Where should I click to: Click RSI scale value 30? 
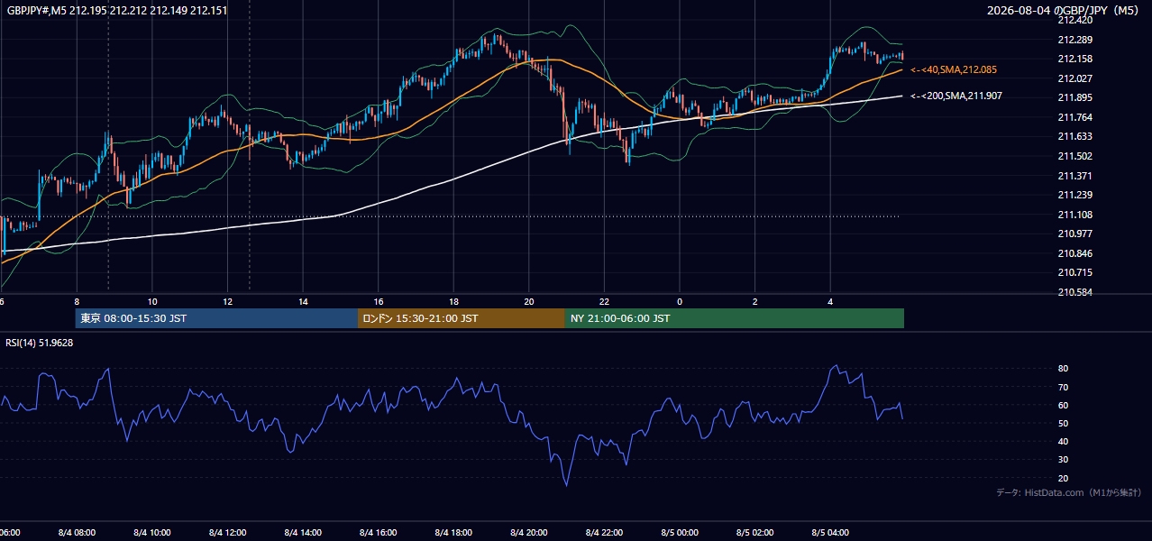click(x=1063, y=460)
